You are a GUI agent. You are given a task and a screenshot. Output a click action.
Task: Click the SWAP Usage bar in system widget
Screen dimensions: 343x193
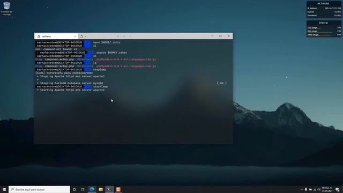[x=324, y=34]
